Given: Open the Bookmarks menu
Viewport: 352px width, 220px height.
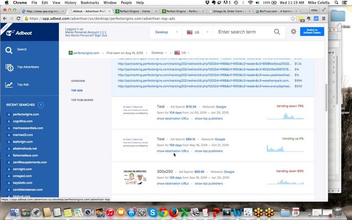Looking at the screenshot, I should [90, 3].
